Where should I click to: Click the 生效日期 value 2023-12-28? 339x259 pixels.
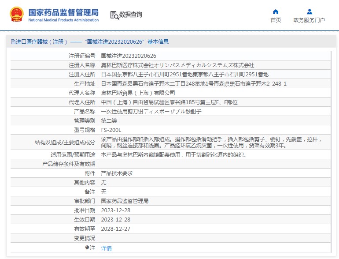click(116, 220)
